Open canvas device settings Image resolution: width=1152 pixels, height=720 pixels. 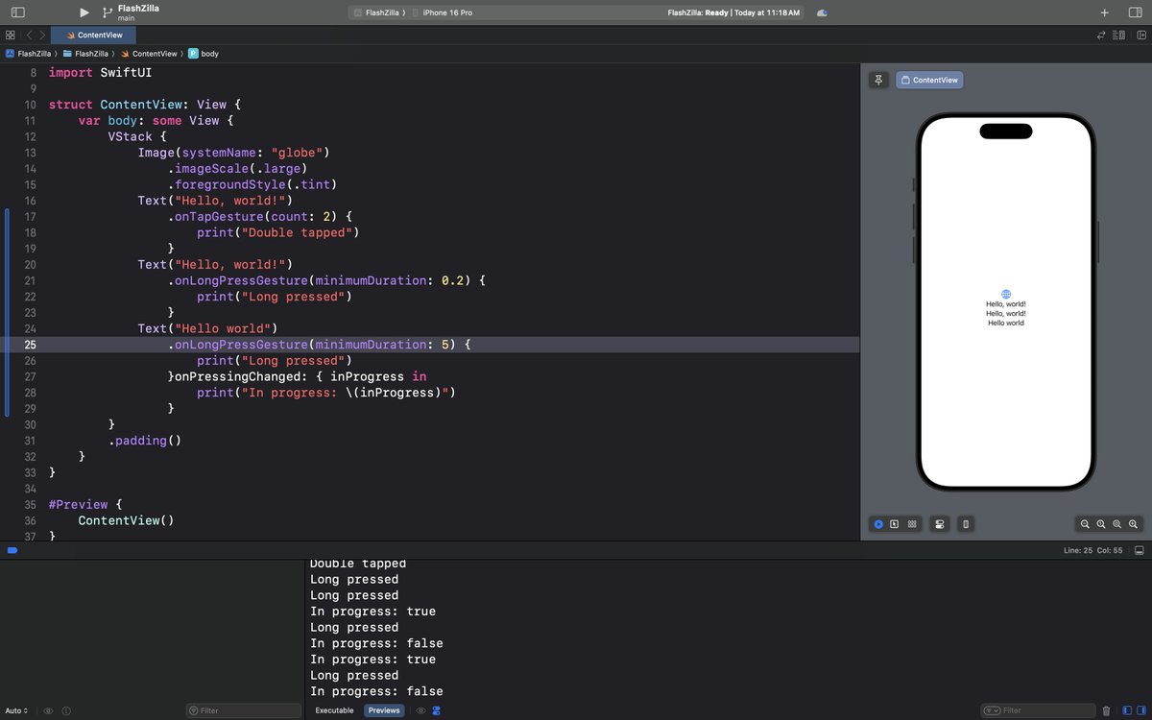coord(940,524)
